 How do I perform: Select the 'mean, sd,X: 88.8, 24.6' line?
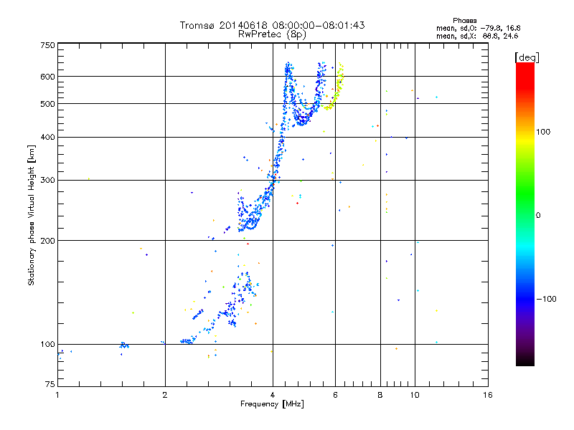pyautogui.click(x=477, y=36)
